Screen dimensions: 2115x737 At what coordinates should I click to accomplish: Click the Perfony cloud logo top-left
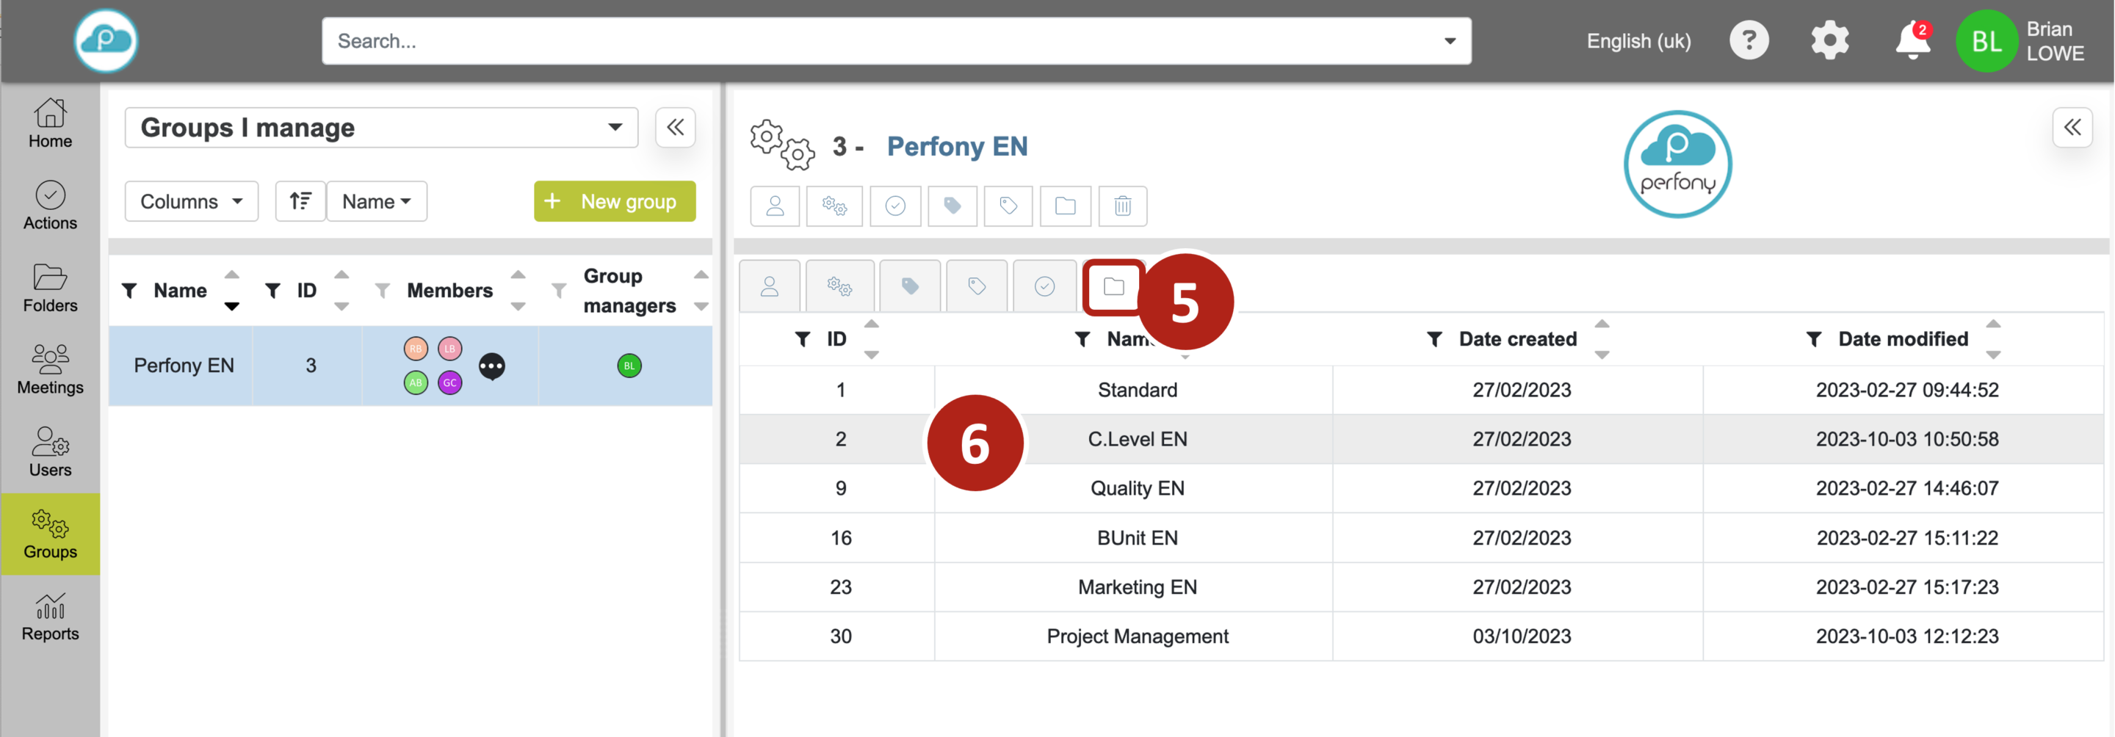click(x=106, y=41)
